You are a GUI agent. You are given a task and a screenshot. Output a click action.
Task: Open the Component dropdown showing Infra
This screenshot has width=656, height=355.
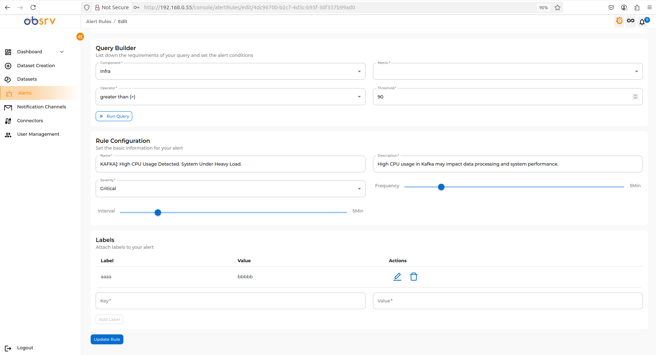pos(230,71)
